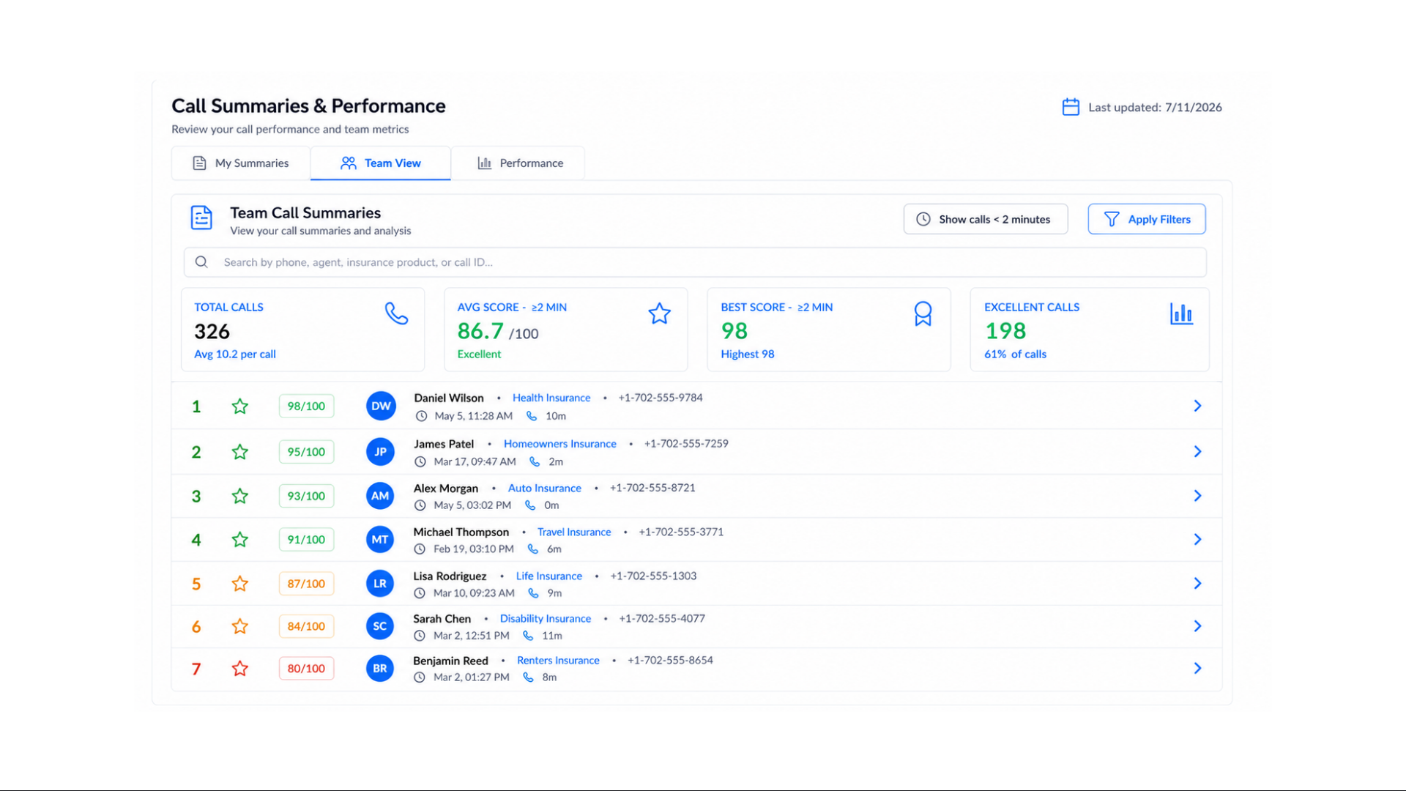Click the LR avatar for Lisa Rodriguez
Screen dimensions: 1406x791
click(x=380, y=584)
